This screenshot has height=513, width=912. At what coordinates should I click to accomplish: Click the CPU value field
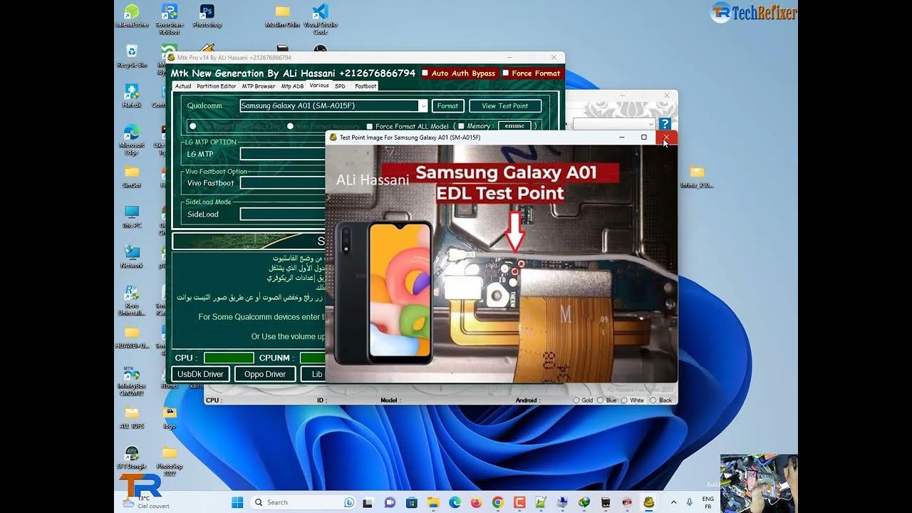229,358
